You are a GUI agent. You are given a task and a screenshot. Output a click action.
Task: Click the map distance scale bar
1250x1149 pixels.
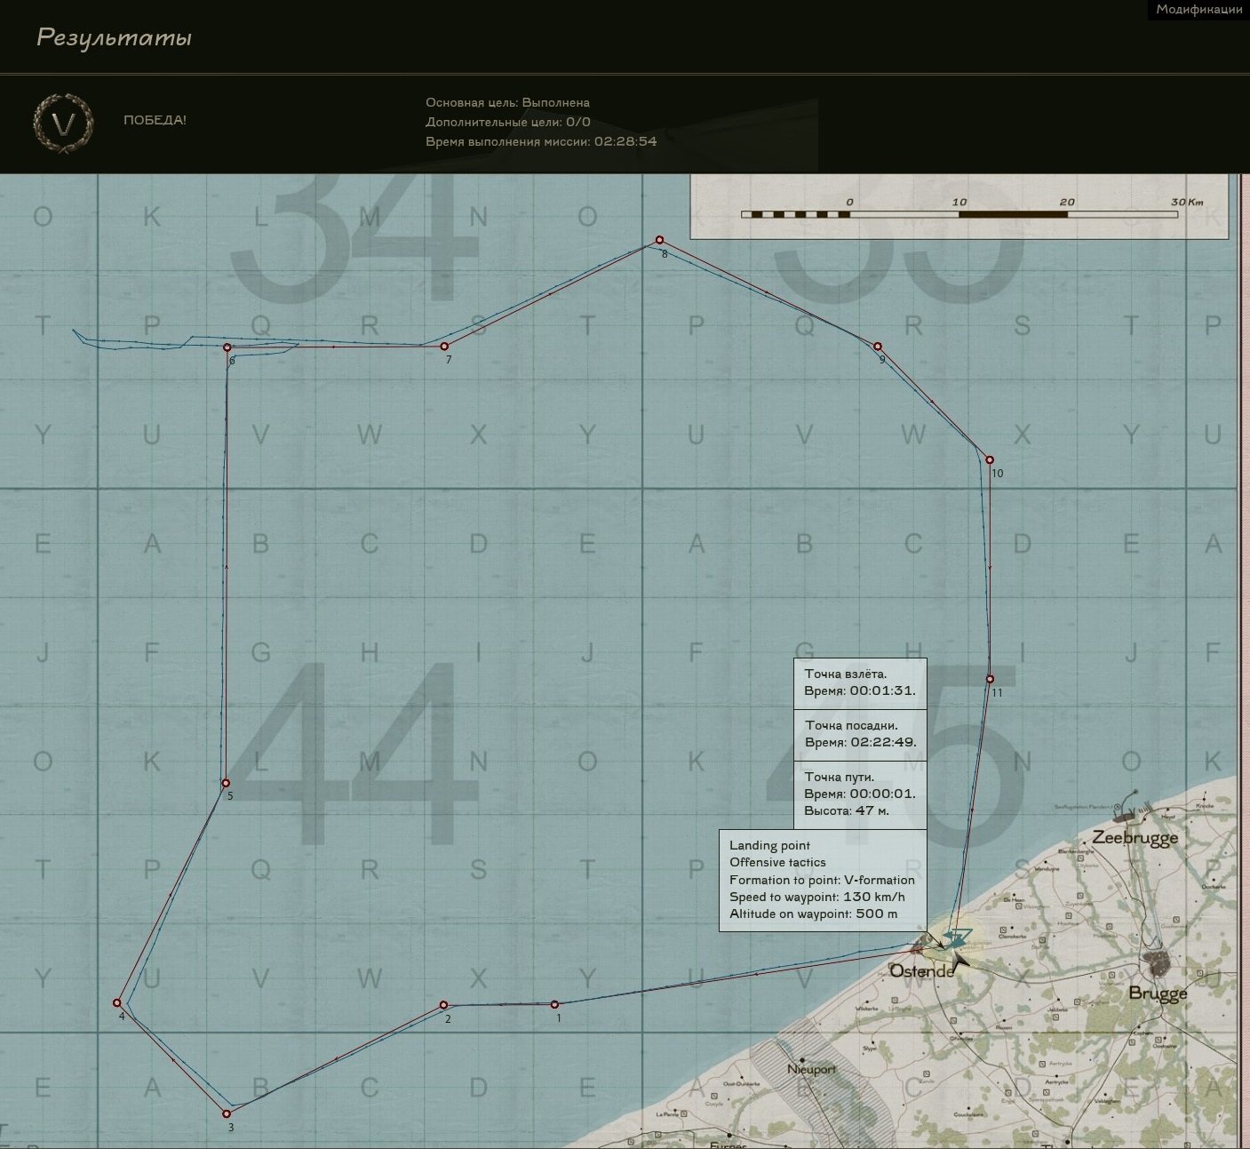(959, 214)
